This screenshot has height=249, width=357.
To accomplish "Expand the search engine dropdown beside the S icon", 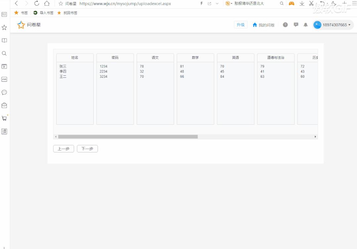I will 232,4.
